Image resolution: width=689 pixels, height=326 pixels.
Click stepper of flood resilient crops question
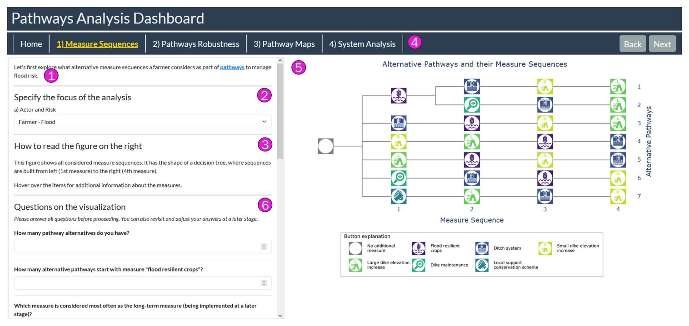[x=264, y=283]
